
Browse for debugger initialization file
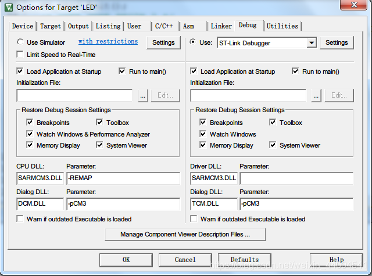pos(316,95)
